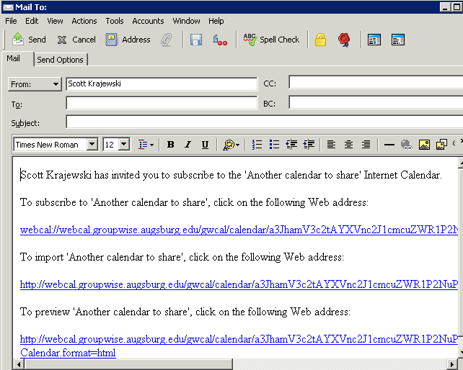Click the To input field

tap(162, 103)
